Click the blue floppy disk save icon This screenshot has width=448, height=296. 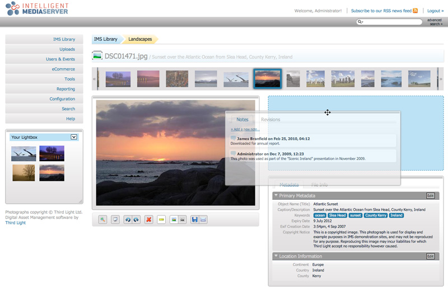[195, 219]
